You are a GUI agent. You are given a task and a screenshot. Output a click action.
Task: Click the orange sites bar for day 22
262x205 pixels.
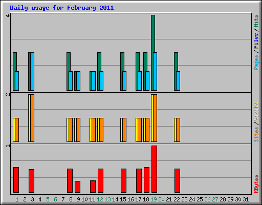click(x=178, y=130)
